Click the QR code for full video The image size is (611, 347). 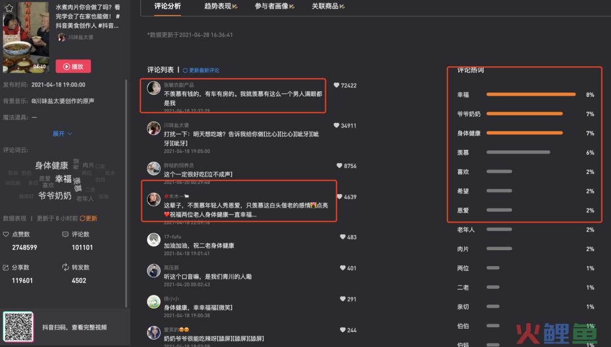[18, 327]
